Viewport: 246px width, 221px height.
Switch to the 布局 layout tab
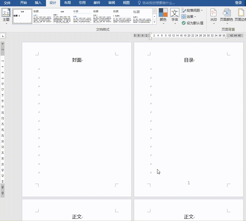pos(68,3)
